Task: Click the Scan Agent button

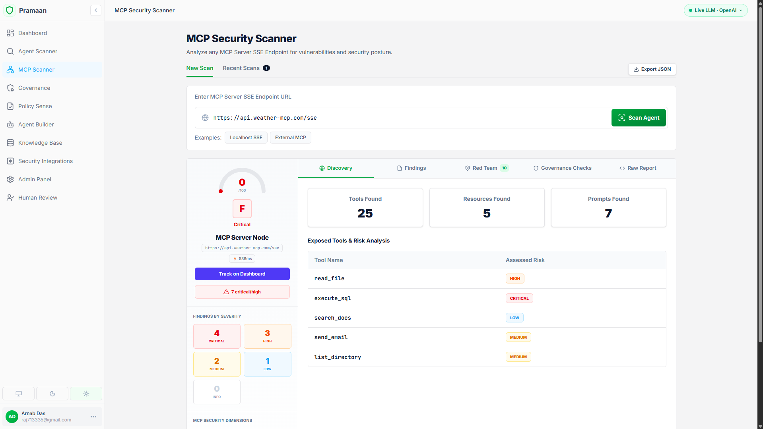Action: click(x=639, y=118)
